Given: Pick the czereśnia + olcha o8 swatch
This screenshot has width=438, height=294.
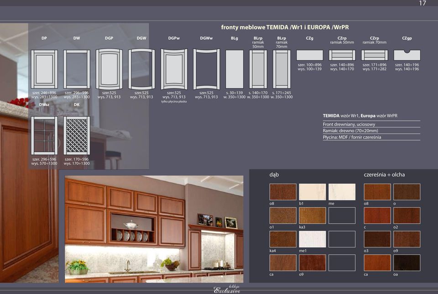Looking at the screenshot, I should point(377,192).
